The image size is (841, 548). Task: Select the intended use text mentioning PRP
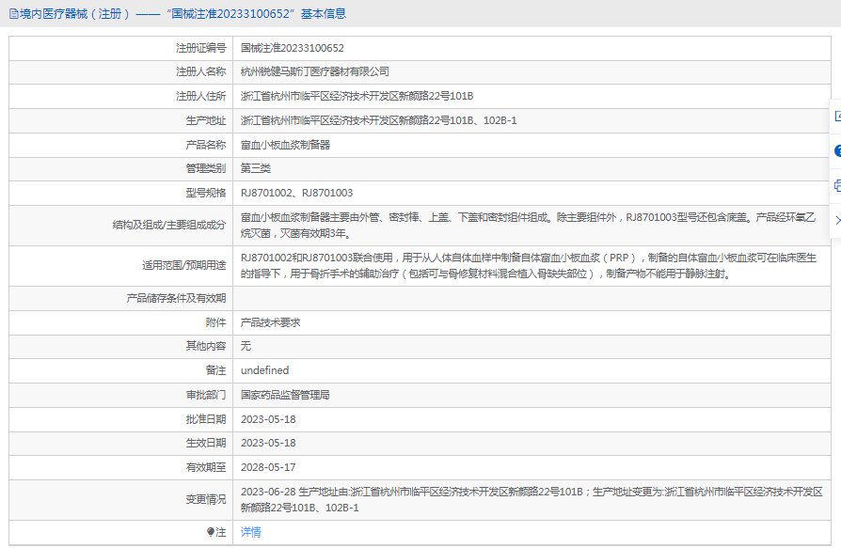click(529, 266)
